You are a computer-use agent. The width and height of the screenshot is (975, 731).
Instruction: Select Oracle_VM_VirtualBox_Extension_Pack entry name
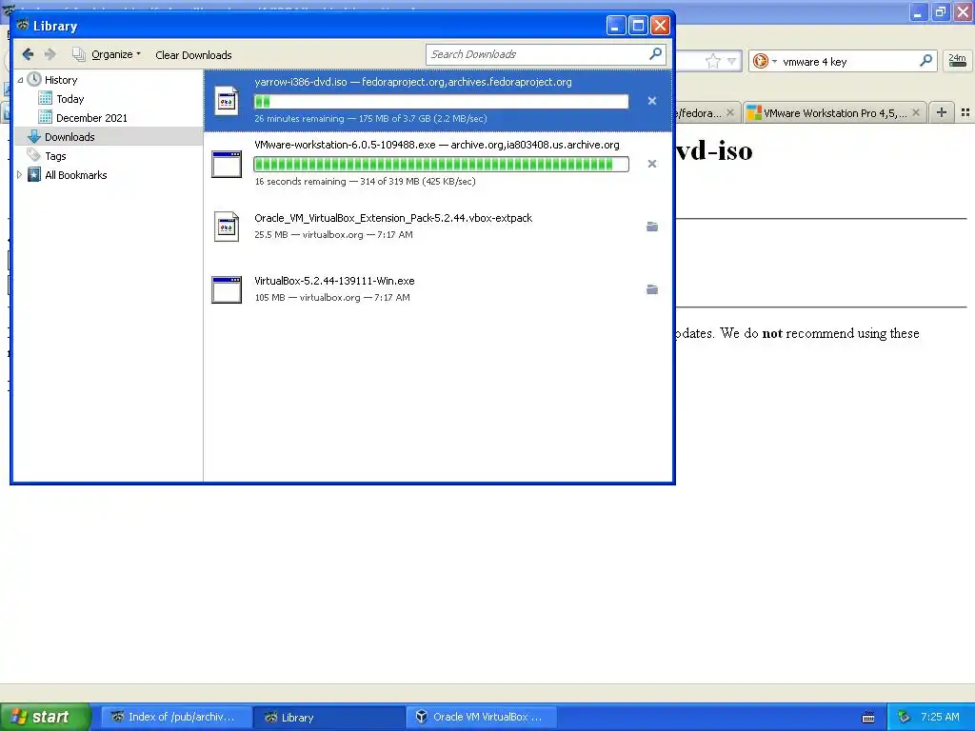pos(393,218)
